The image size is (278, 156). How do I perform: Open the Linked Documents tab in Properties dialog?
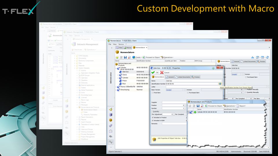point(182,77)
